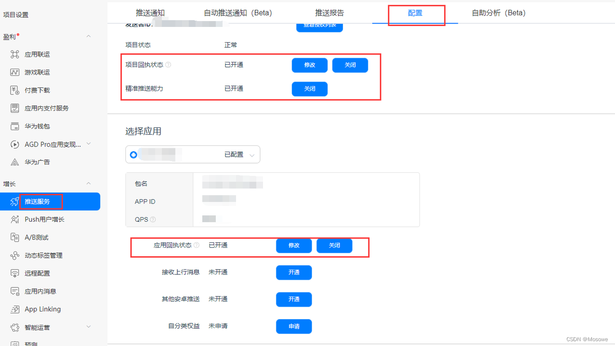Click the 华为钱包 wallet icon
Image resolution: width=615 pixels, height=346 pixels.
(15, 126)
